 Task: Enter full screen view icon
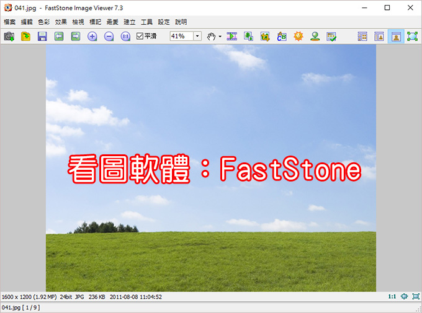point(412,37)
